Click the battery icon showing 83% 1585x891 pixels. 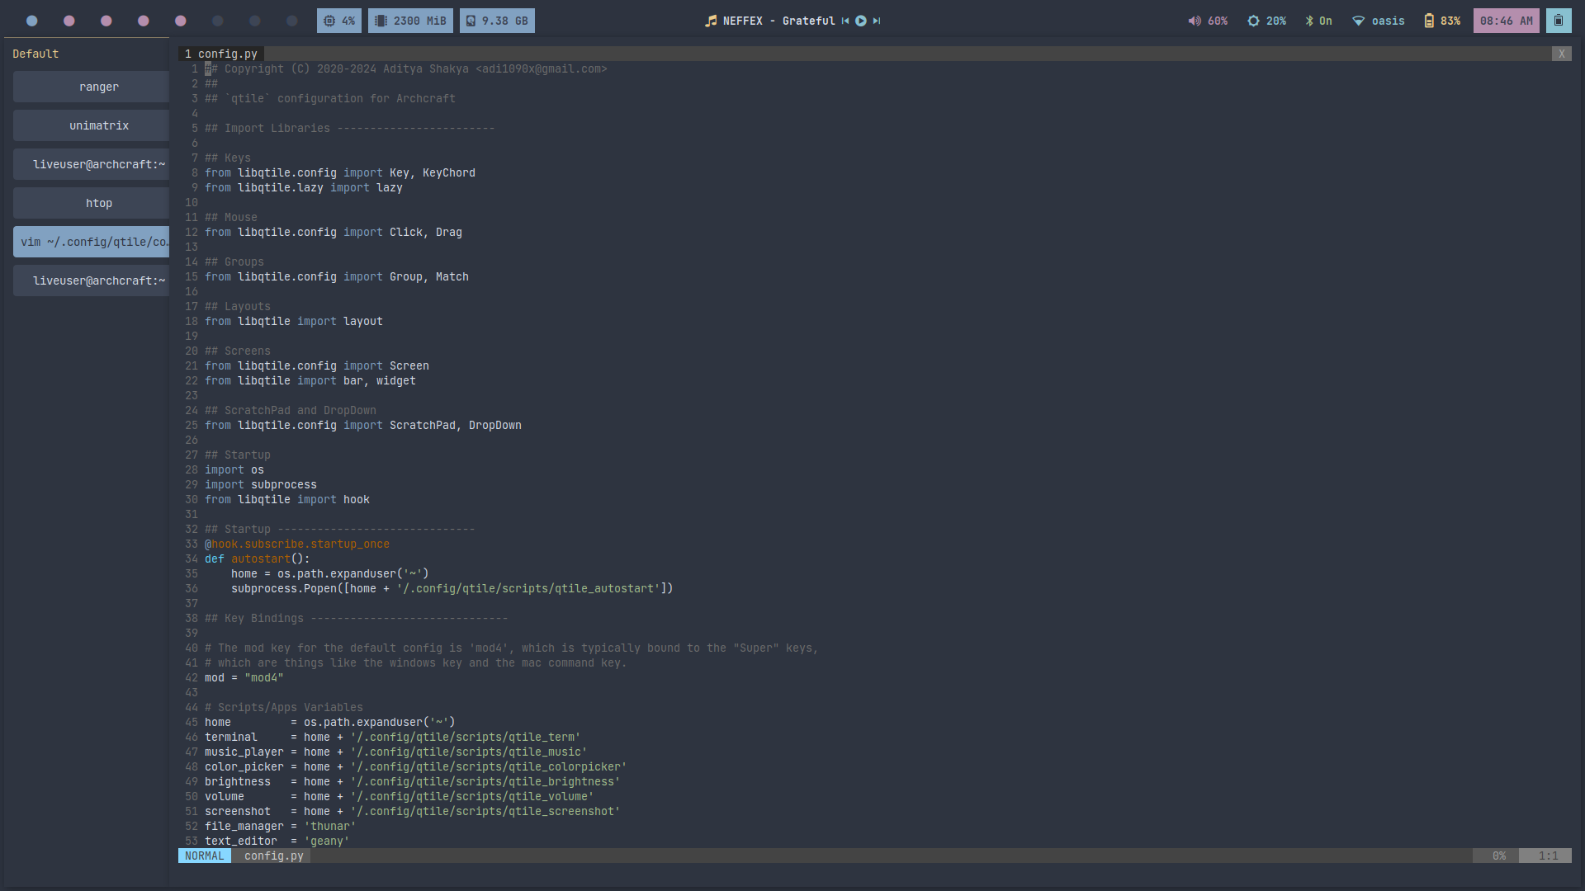[x=1429, y=21]
